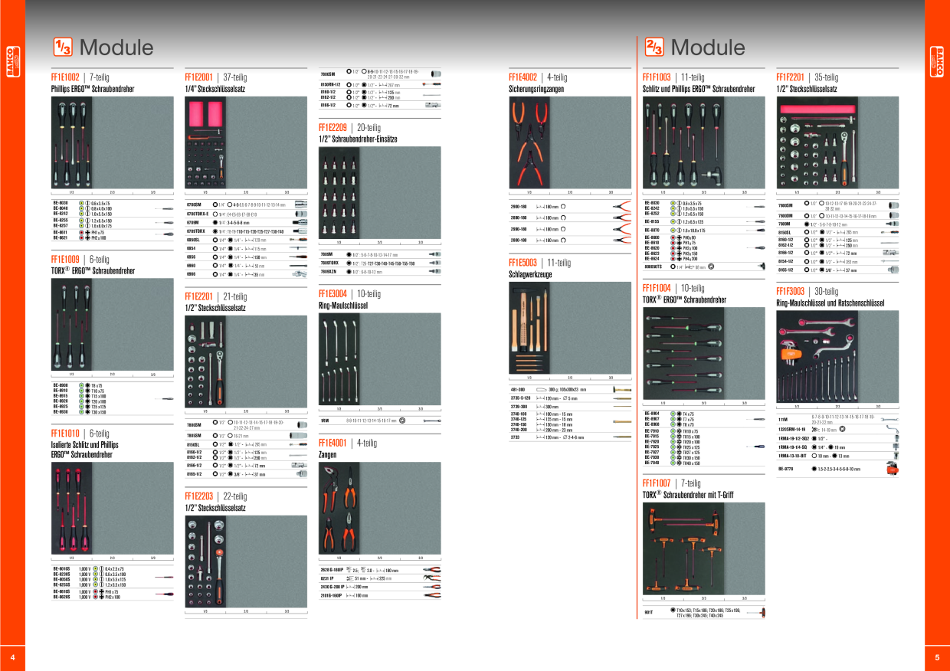Click the product code 'FF1E5003'

click(524, 263)
